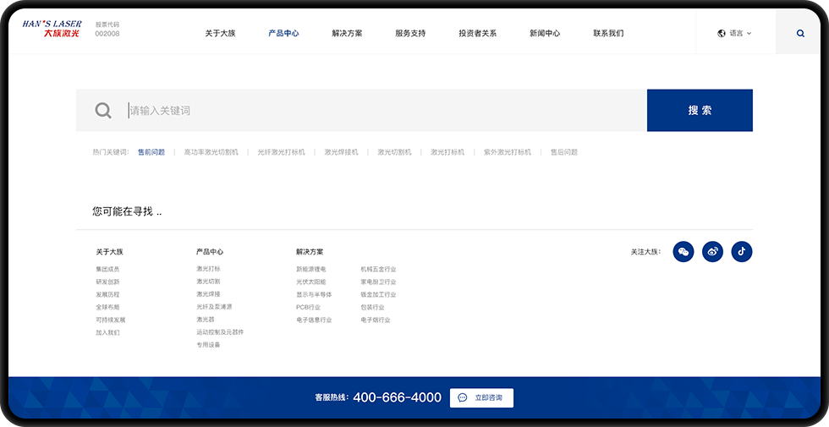Click the search magnifier icon in header
The image size is (829, 427).
coord(800,34)
